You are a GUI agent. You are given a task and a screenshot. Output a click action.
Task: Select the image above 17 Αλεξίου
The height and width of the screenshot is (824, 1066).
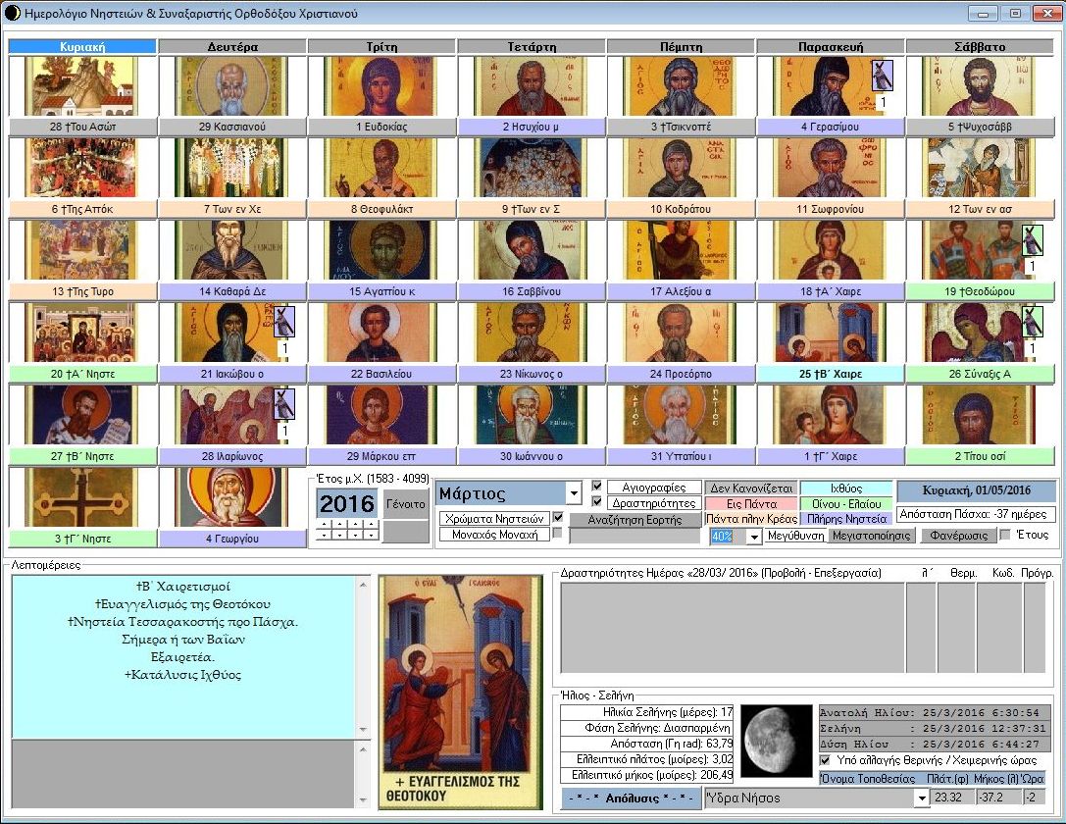681,251
